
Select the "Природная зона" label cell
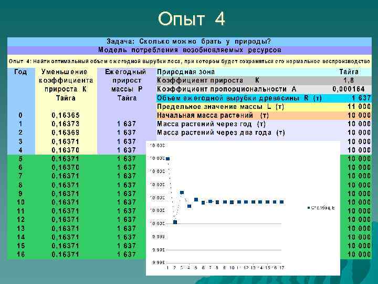tap(186, 72)
